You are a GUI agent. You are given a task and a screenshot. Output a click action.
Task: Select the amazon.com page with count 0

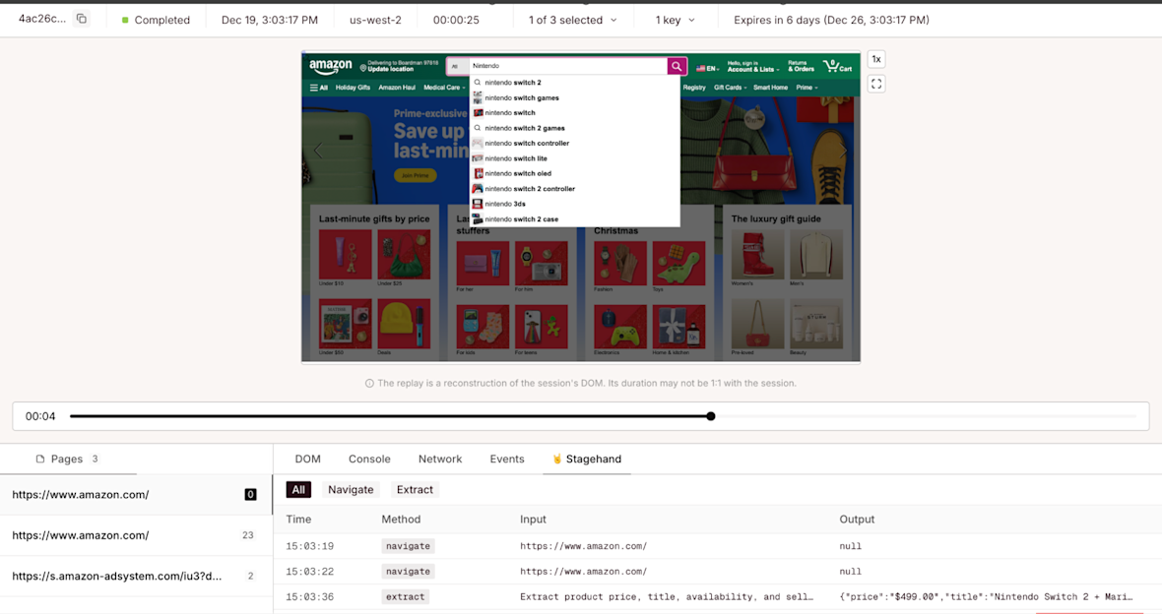[136, 495]
